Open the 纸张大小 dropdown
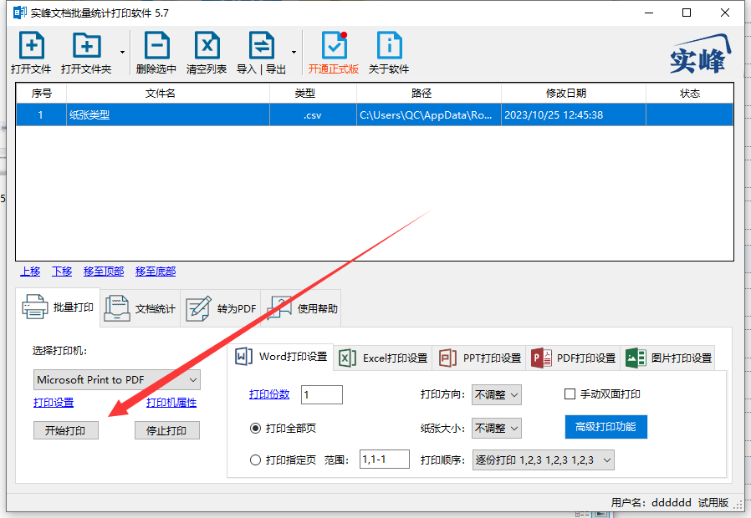Image resolution: width=751 pixels, height=518 pixels. pos(496,428)
